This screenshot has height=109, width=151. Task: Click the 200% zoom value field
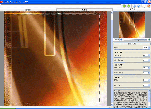point(116,39)
